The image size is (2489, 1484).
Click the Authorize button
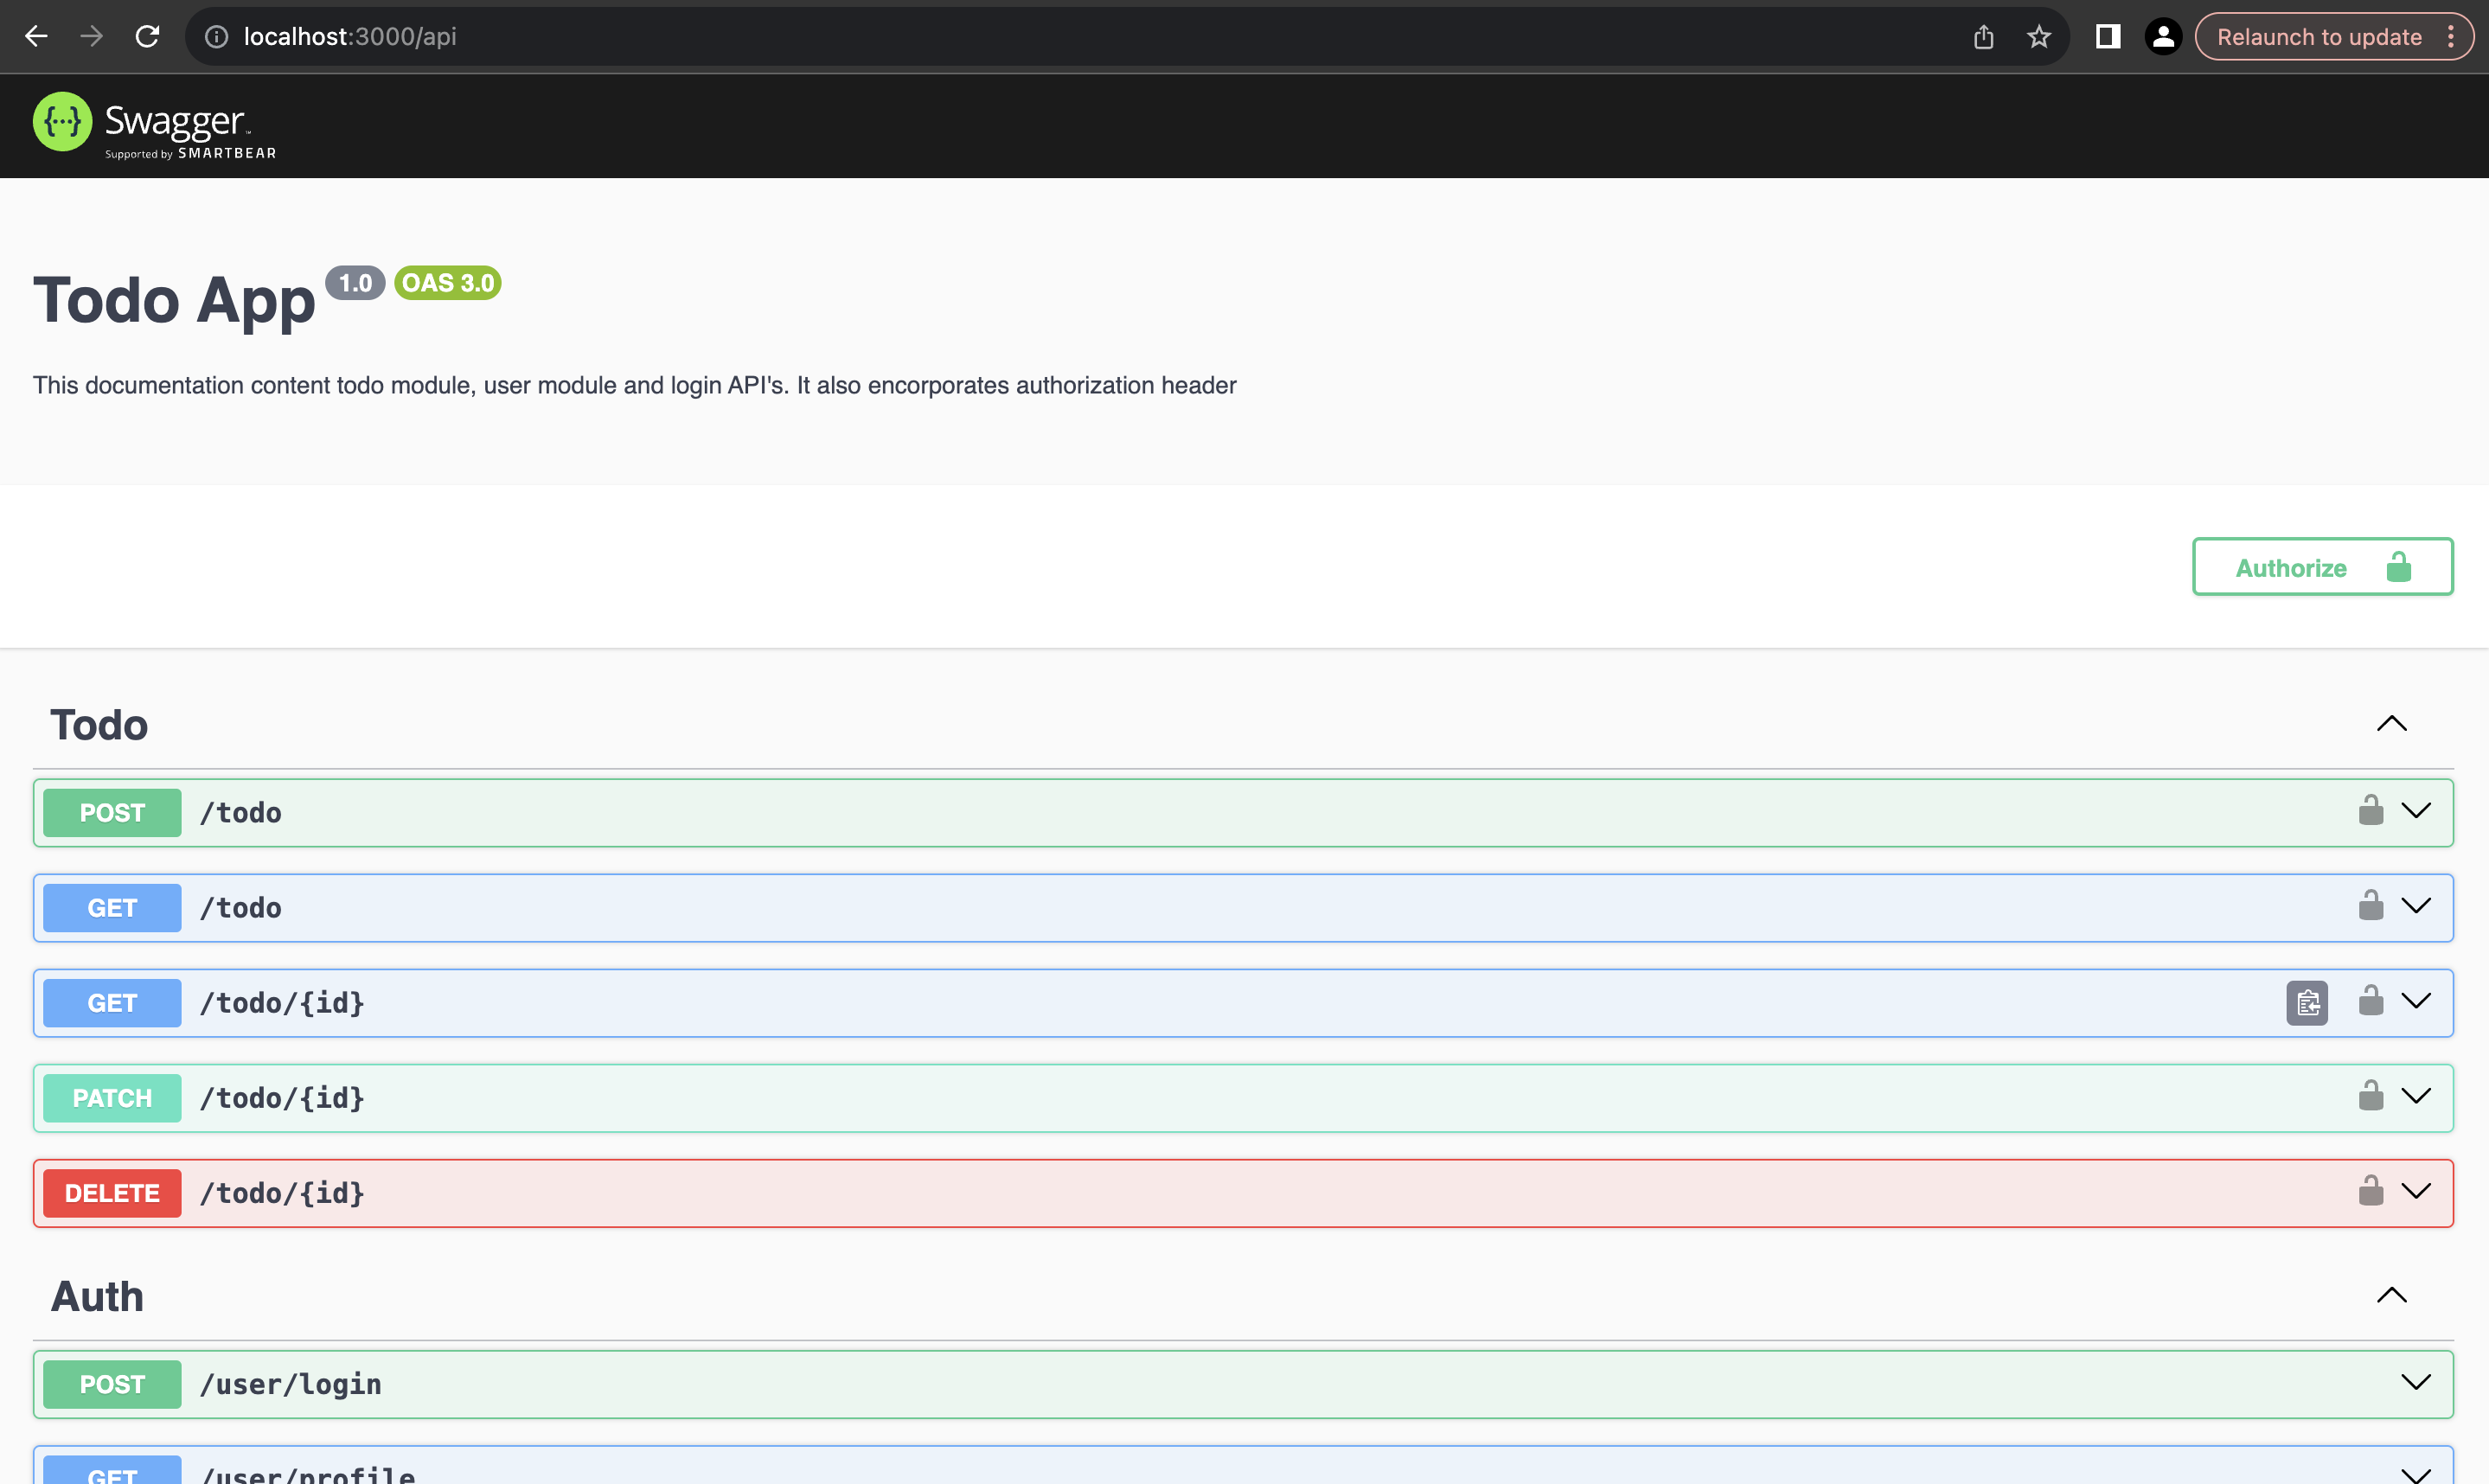click(x=2321, y=567)
